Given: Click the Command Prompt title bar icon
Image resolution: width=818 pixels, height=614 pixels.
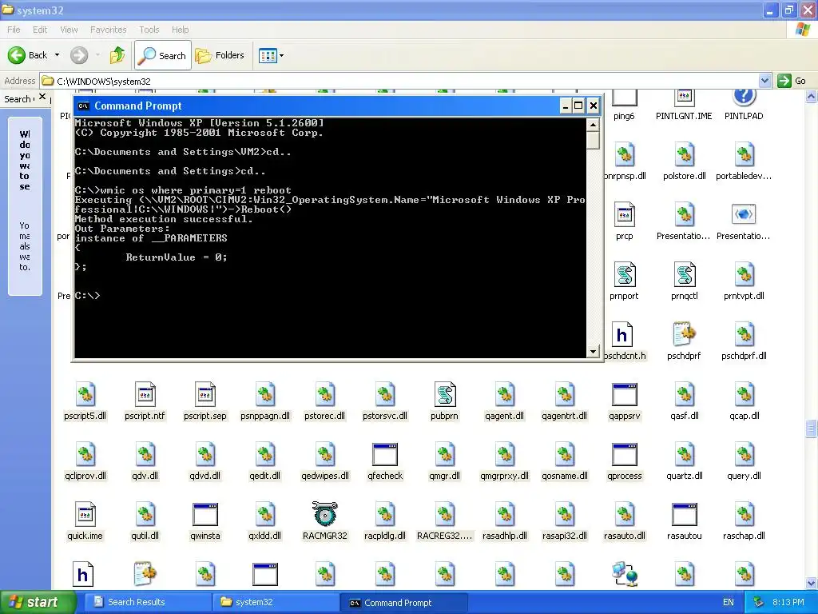Looking at the screenshot, I should click(x=83, y=106).
